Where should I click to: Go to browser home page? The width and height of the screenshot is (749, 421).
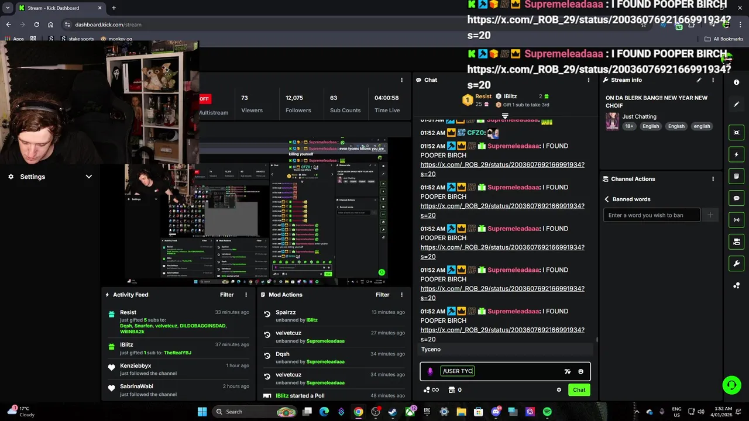(x=50, y=25)
